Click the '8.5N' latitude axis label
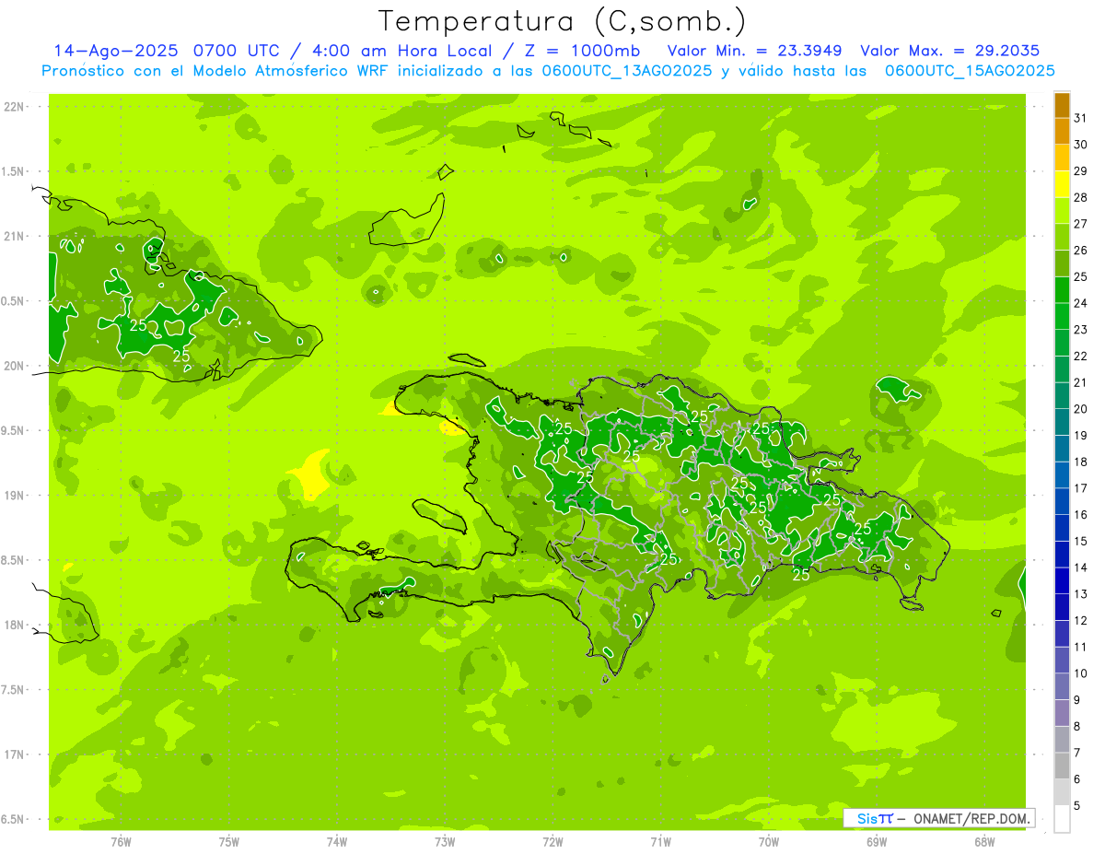Viewport: 1105px width, 854px height. (14, 560)
